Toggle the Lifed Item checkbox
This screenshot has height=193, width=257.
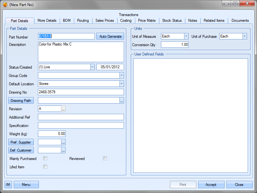45,167
